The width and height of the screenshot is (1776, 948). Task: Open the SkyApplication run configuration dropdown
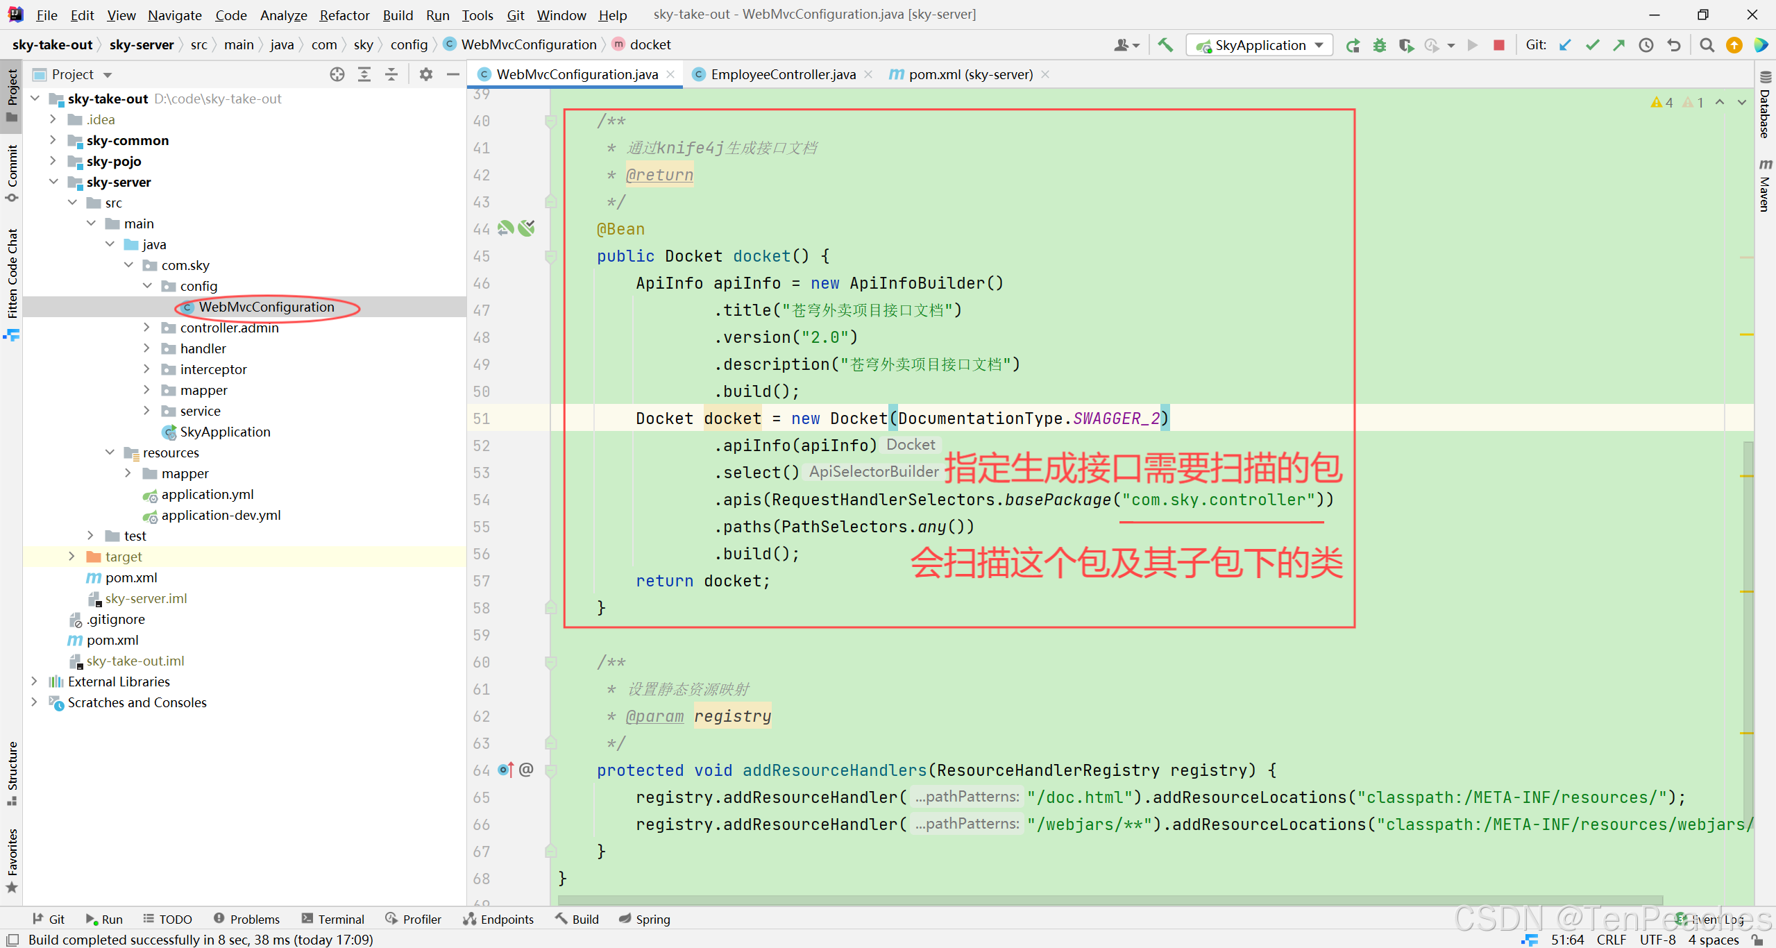[x=1260, y=45]
